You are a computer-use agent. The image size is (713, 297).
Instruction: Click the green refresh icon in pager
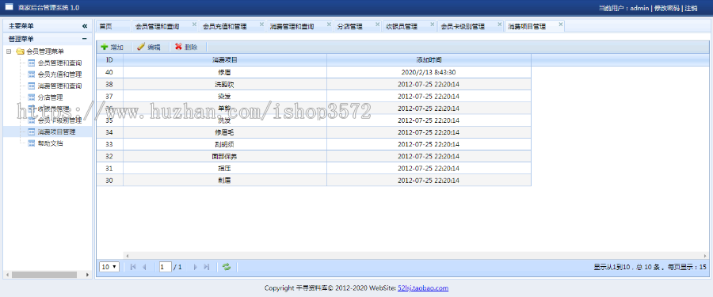(226, 267)
